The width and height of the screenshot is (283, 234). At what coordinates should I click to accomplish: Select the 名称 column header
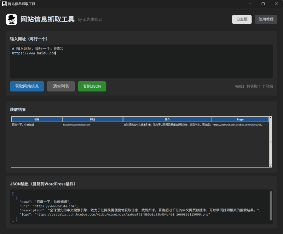[37, 119]
